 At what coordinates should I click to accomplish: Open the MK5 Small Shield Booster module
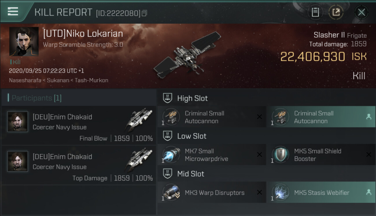[321, 155]
